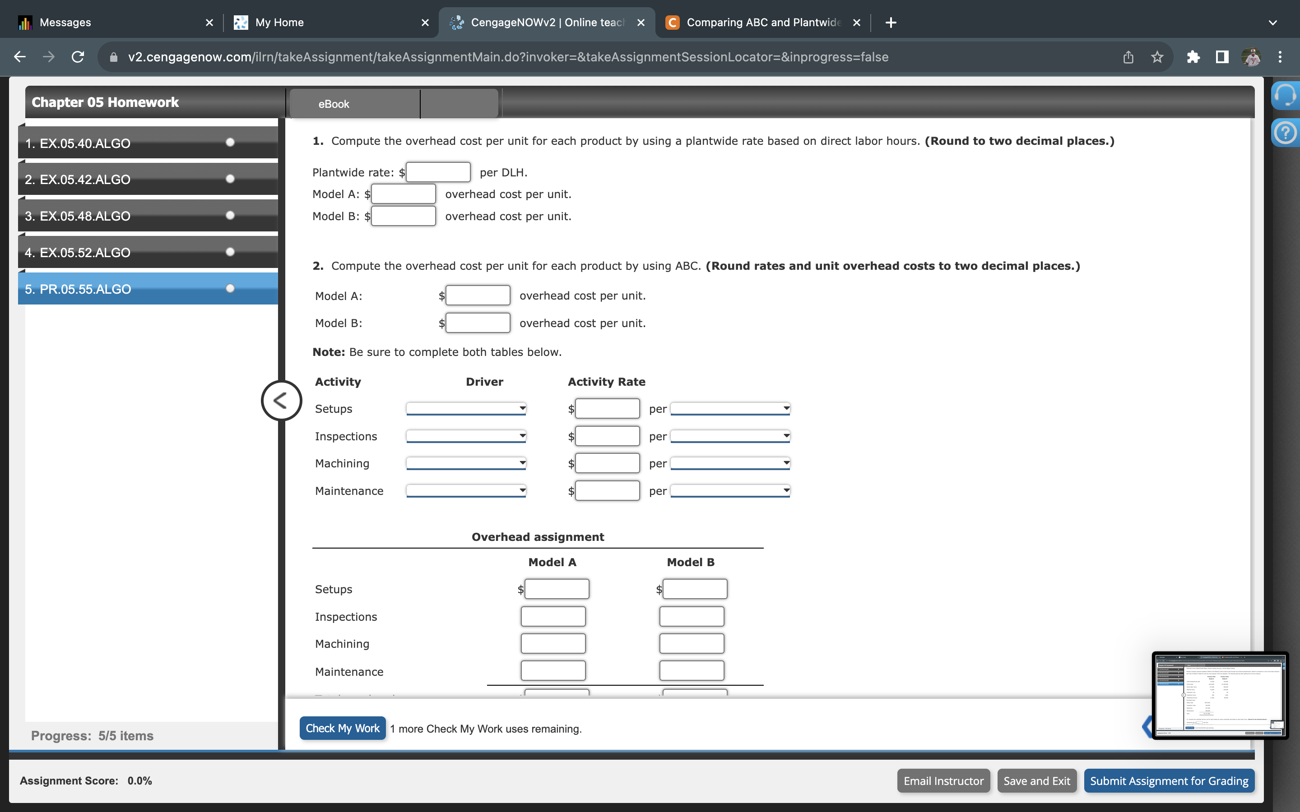Click the bookmark star icon
The width and height of the screenshot is (1300, 812).
tap(1157, 57)
